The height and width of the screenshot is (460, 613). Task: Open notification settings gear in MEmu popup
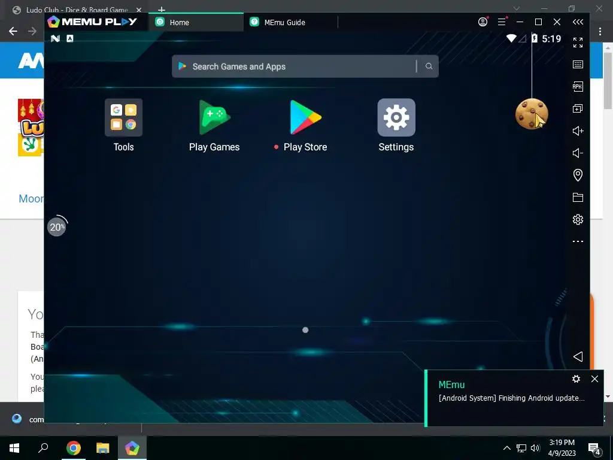(x=576, y=379)
